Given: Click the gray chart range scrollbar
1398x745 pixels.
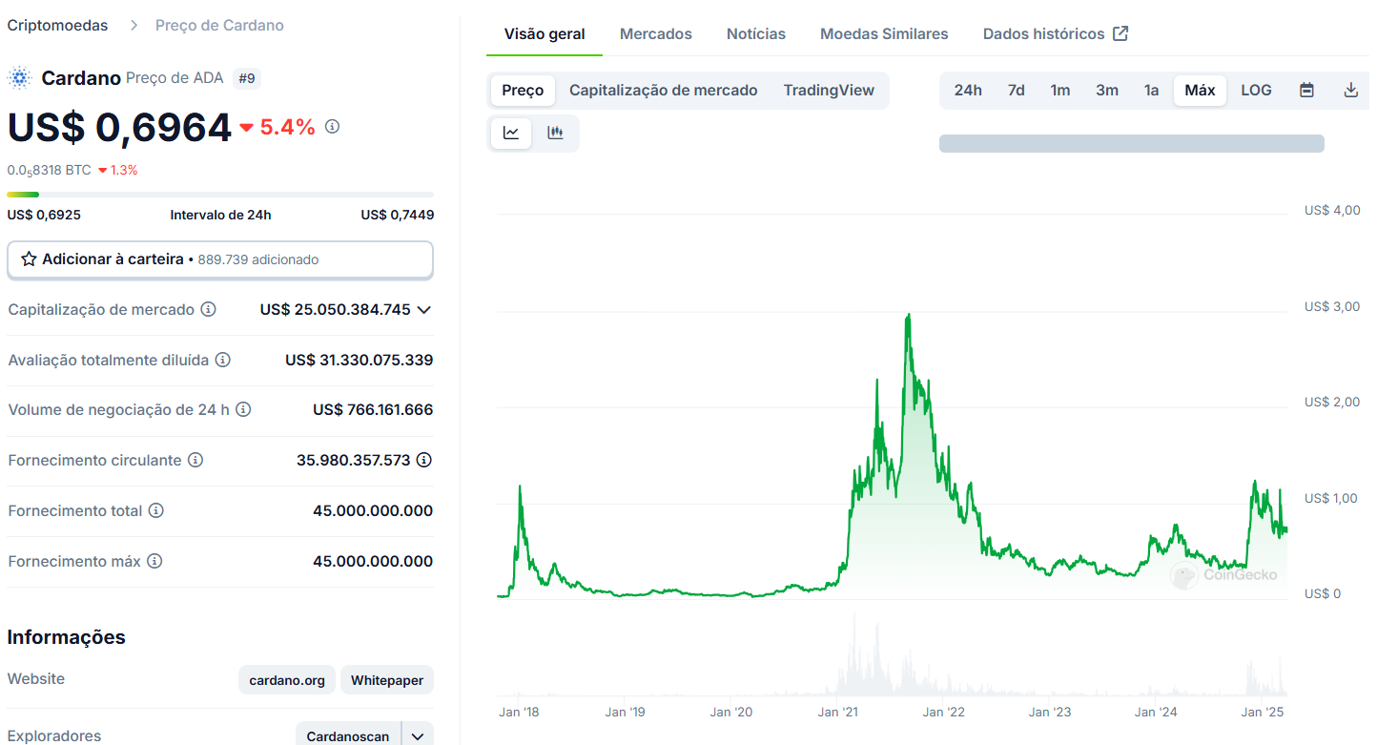Looking at the screenshot, I should [x=1132, y=143].
